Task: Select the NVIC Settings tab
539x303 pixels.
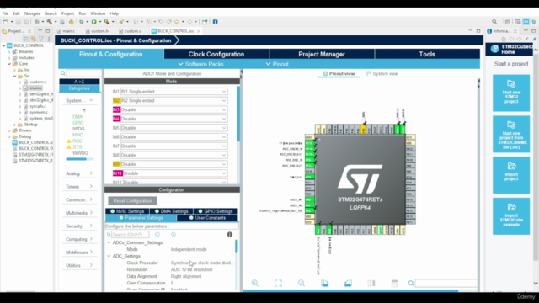Action: tap(127, 211)
